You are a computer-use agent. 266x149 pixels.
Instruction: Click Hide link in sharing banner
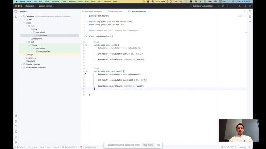coord(159,145)
